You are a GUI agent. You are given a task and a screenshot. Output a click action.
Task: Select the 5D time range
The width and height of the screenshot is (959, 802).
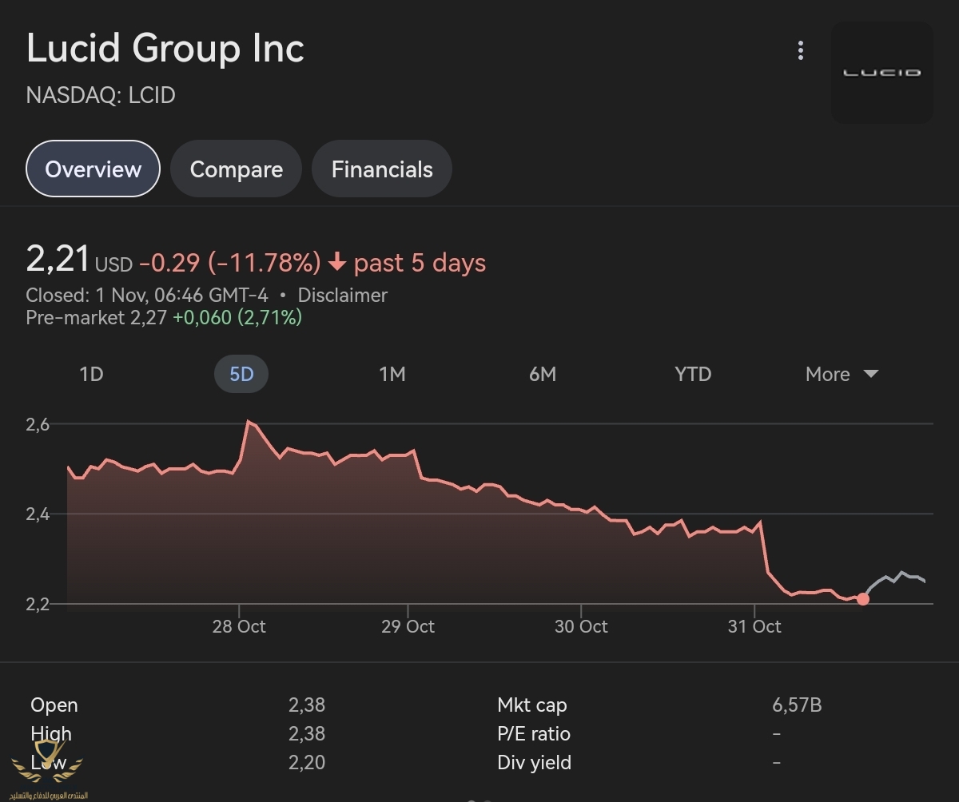pos(241,374)
